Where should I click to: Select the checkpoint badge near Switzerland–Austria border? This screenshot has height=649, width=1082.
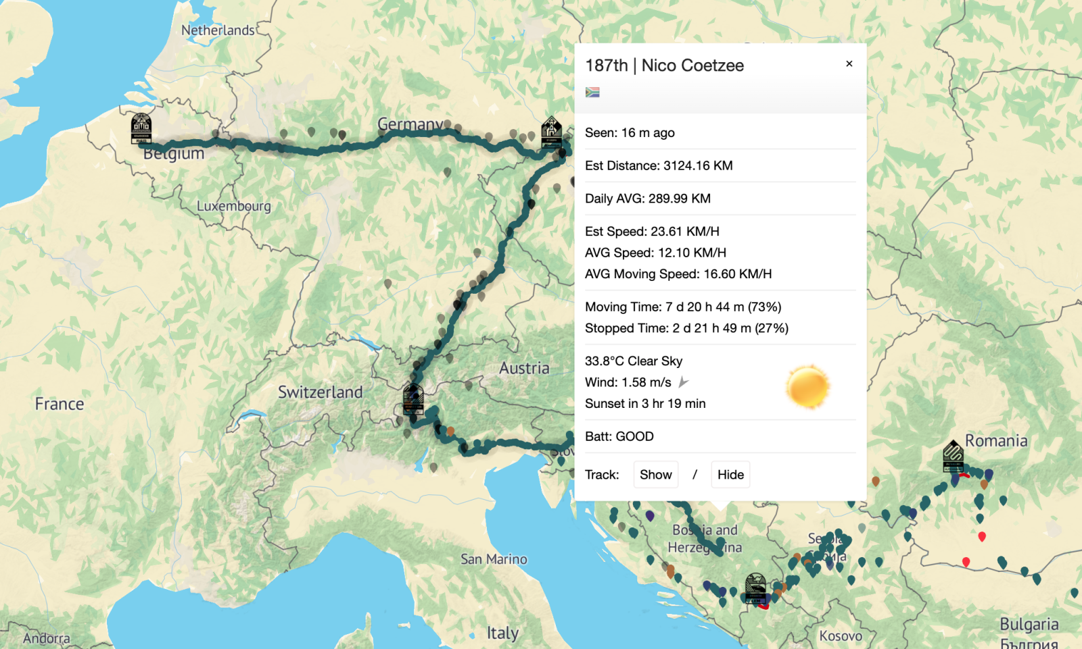[x=413, y=398]
